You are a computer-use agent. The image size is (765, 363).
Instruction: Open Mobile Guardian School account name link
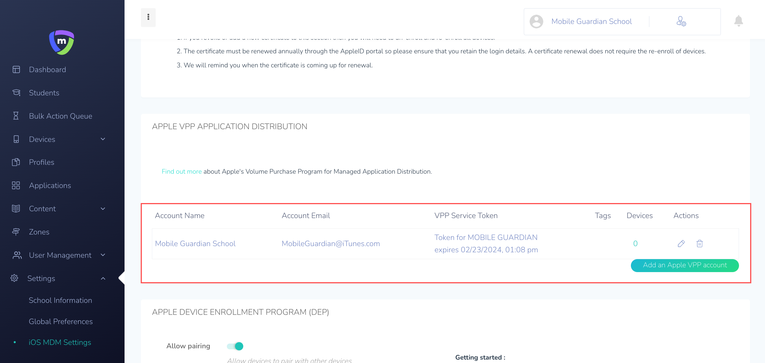coord(195,243)
